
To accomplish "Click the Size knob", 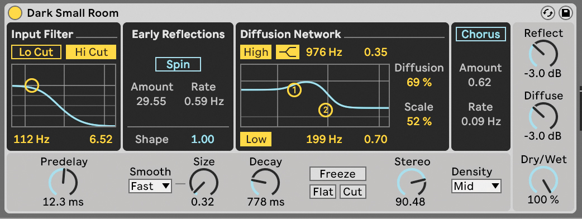I will [x=204, y=182].
